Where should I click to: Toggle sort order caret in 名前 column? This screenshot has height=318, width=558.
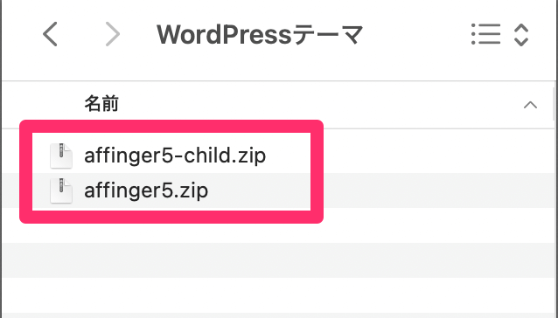click(530, 105)
